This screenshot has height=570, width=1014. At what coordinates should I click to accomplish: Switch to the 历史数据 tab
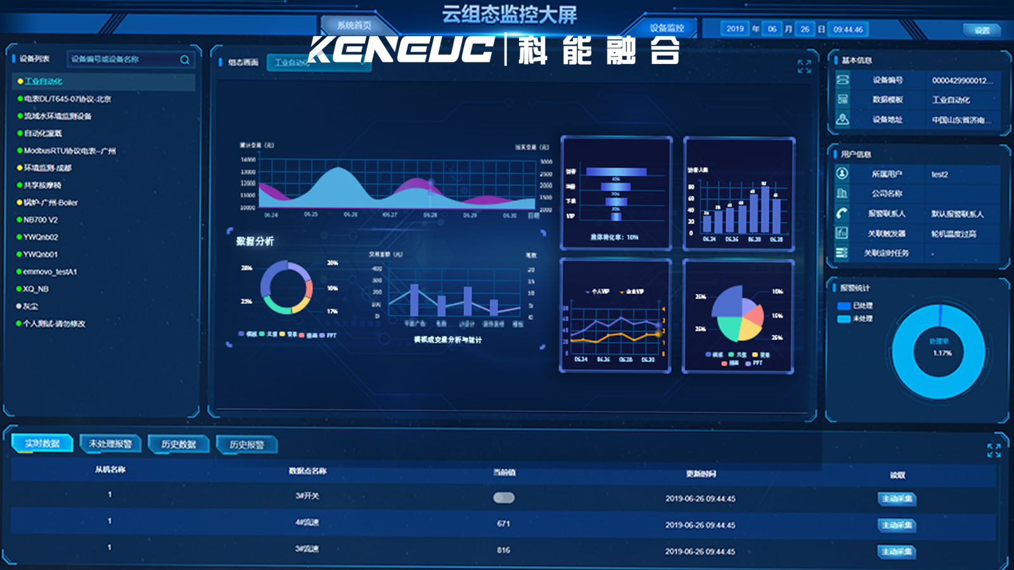coord(179,444)
